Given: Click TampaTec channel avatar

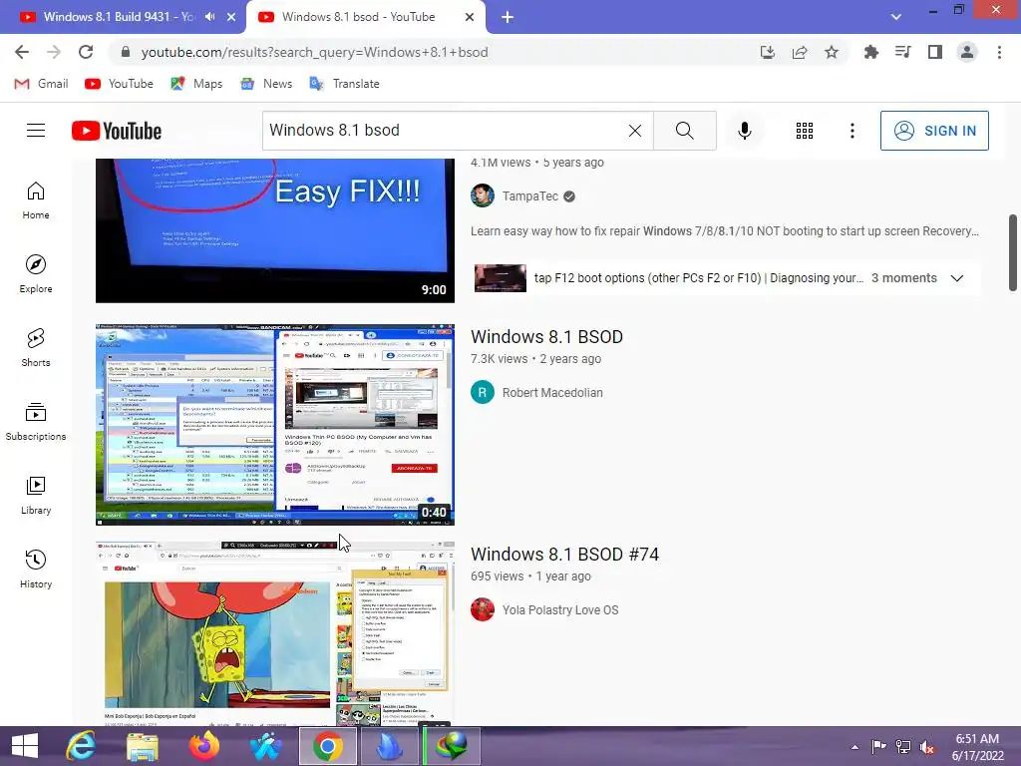Looking at the screenshot, I should [483, 195].
